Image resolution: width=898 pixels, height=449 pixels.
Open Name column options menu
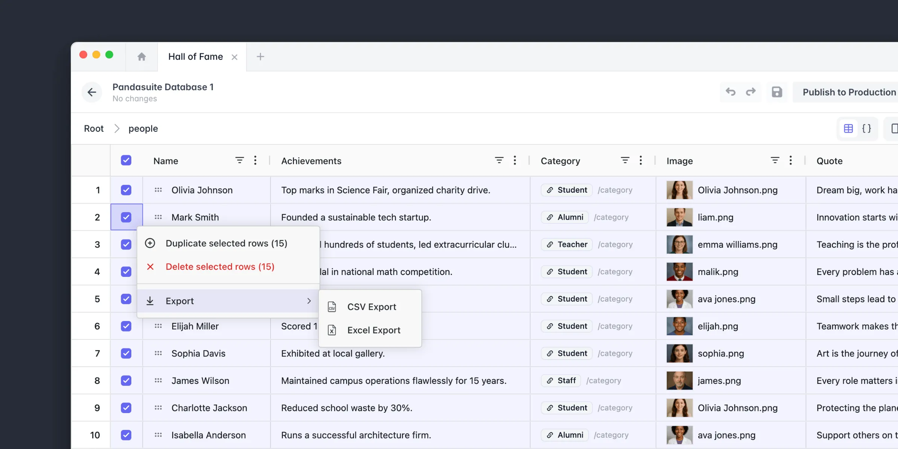coord(255,161)
